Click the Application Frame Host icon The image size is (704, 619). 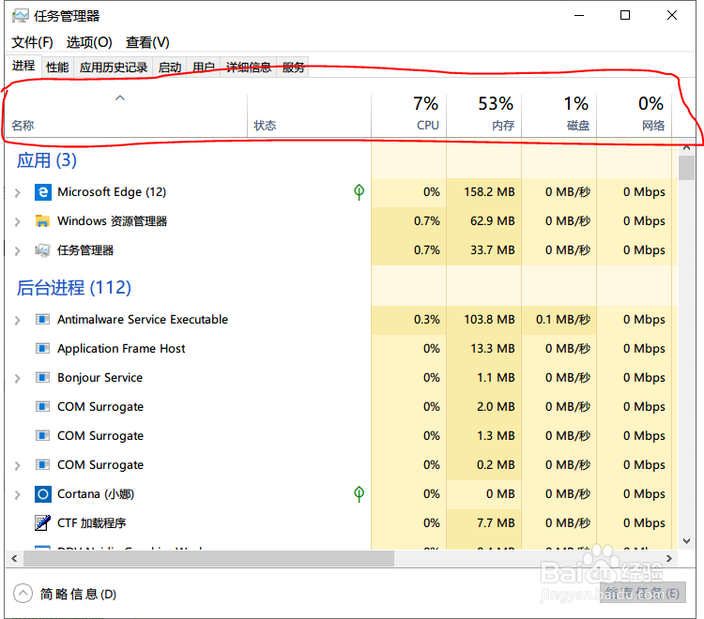click(x=42, y=349)
